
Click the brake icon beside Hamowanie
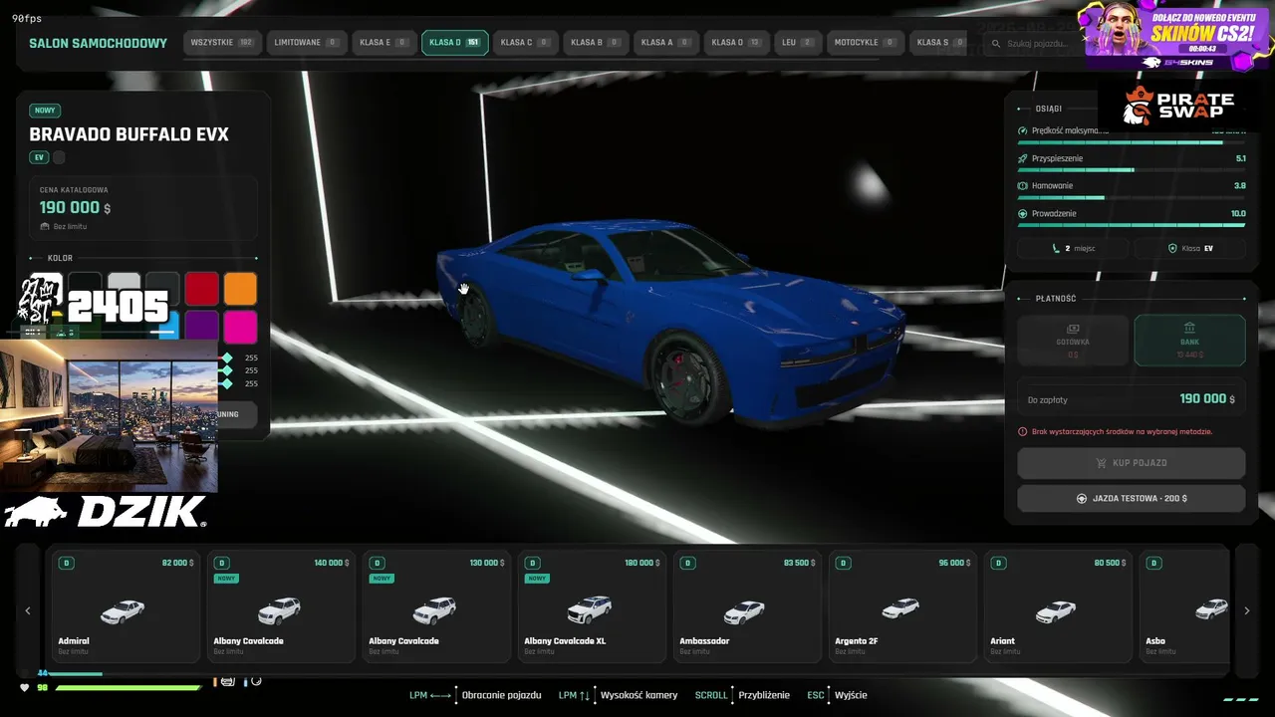[x=1022, y=186]
